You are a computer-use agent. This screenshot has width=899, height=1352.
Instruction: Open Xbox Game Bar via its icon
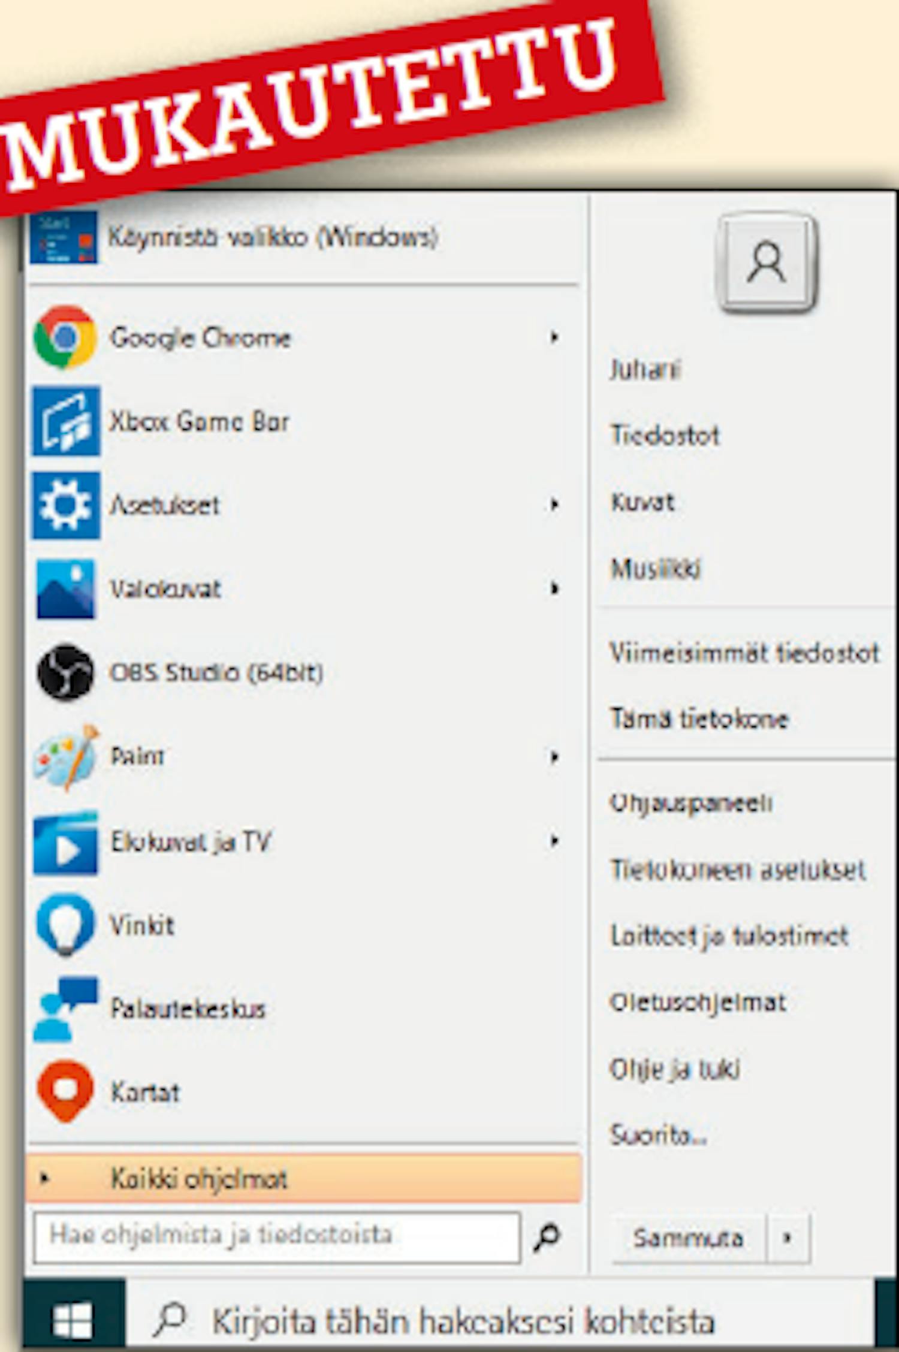coord(66,421)
